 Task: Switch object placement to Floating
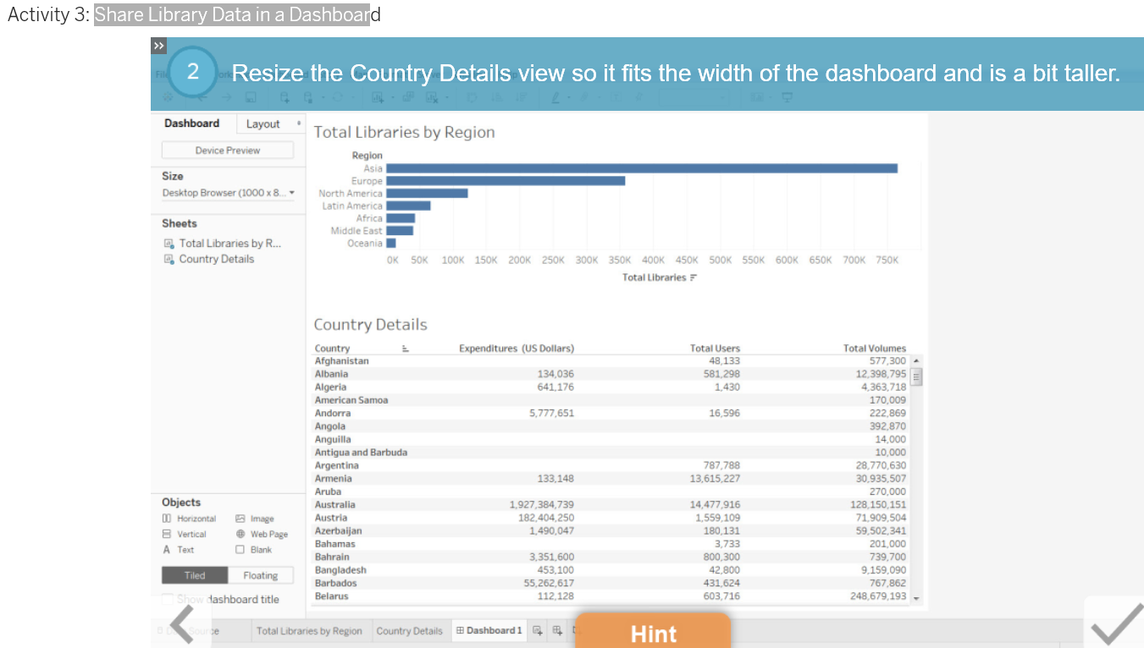pos(261,574)
